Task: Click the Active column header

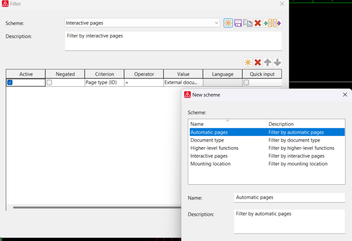Action: point(26,74)
